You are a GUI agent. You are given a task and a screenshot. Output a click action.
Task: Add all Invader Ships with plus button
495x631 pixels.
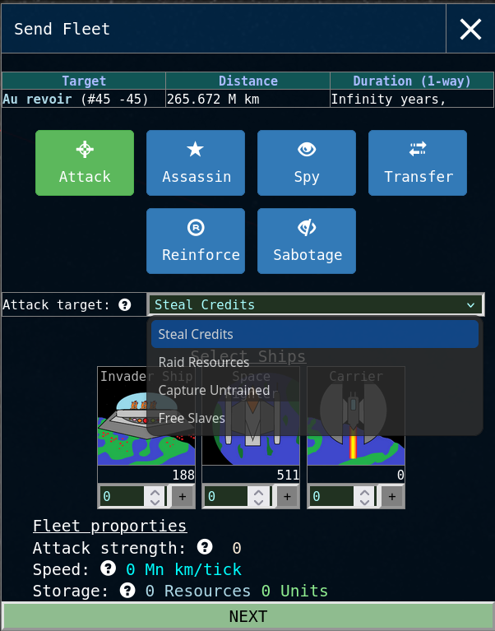[183, 497]
